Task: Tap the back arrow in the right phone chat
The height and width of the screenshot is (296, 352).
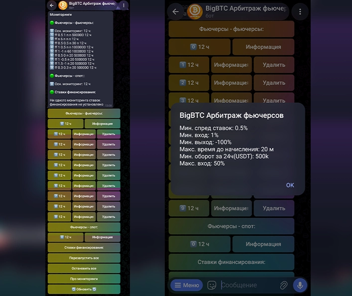Action: [x=176, y=11]
